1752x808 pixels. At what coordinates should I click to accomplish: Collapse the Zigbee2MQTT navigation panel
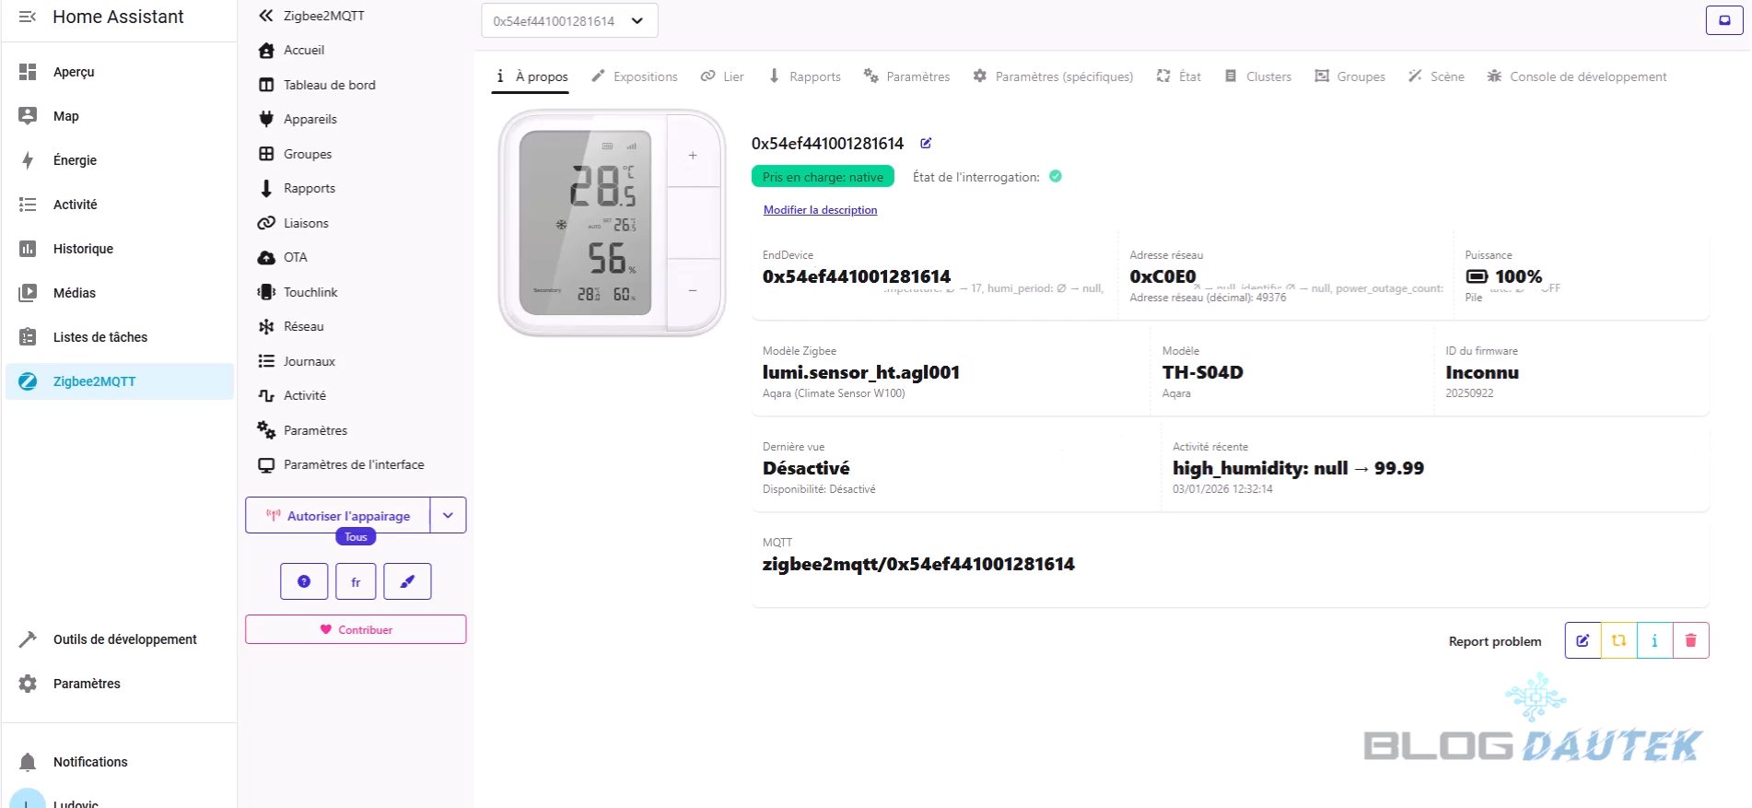(x=266, y=16)
